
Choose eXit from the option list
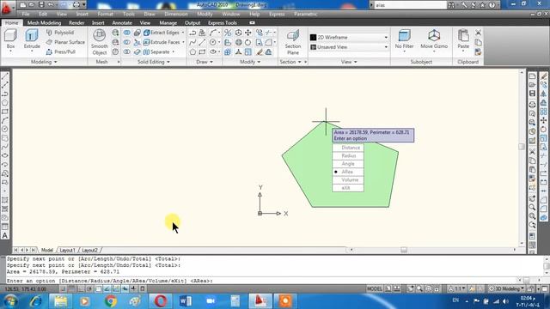347,188
